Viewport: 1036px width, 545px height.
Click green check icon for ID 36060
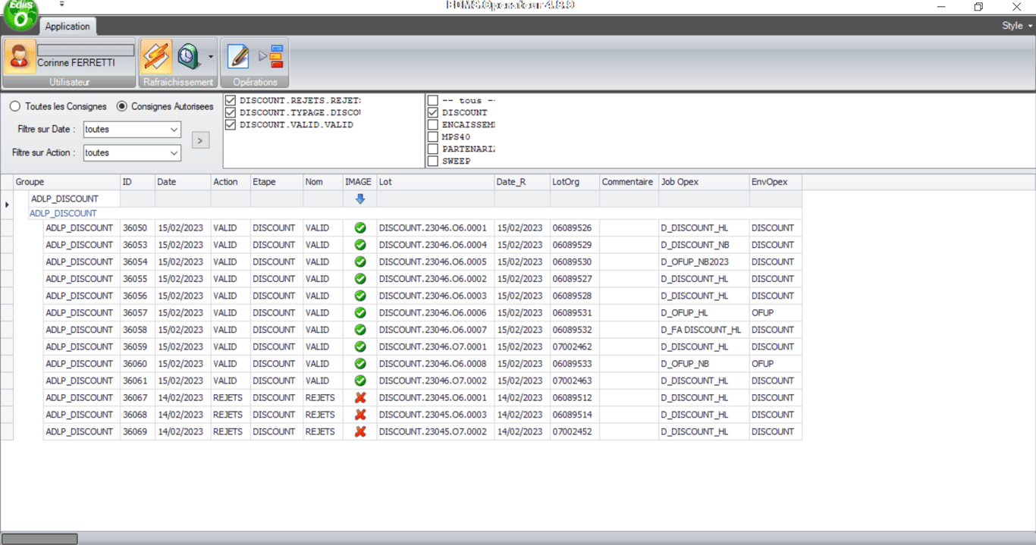[x=360, y=363]
